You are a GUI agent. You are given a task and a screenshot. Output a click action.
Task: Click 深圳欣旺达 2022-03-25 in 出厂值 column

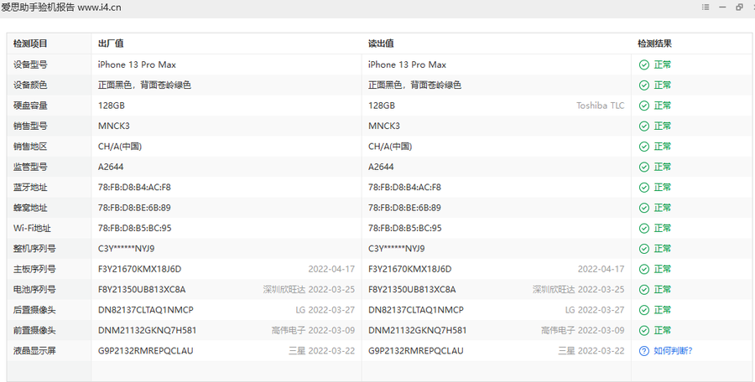tap(309, 290)
